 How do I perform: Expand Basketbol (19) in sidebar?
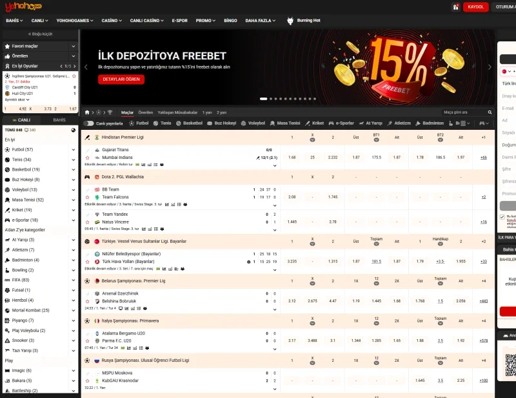click(x=73, y=170)
